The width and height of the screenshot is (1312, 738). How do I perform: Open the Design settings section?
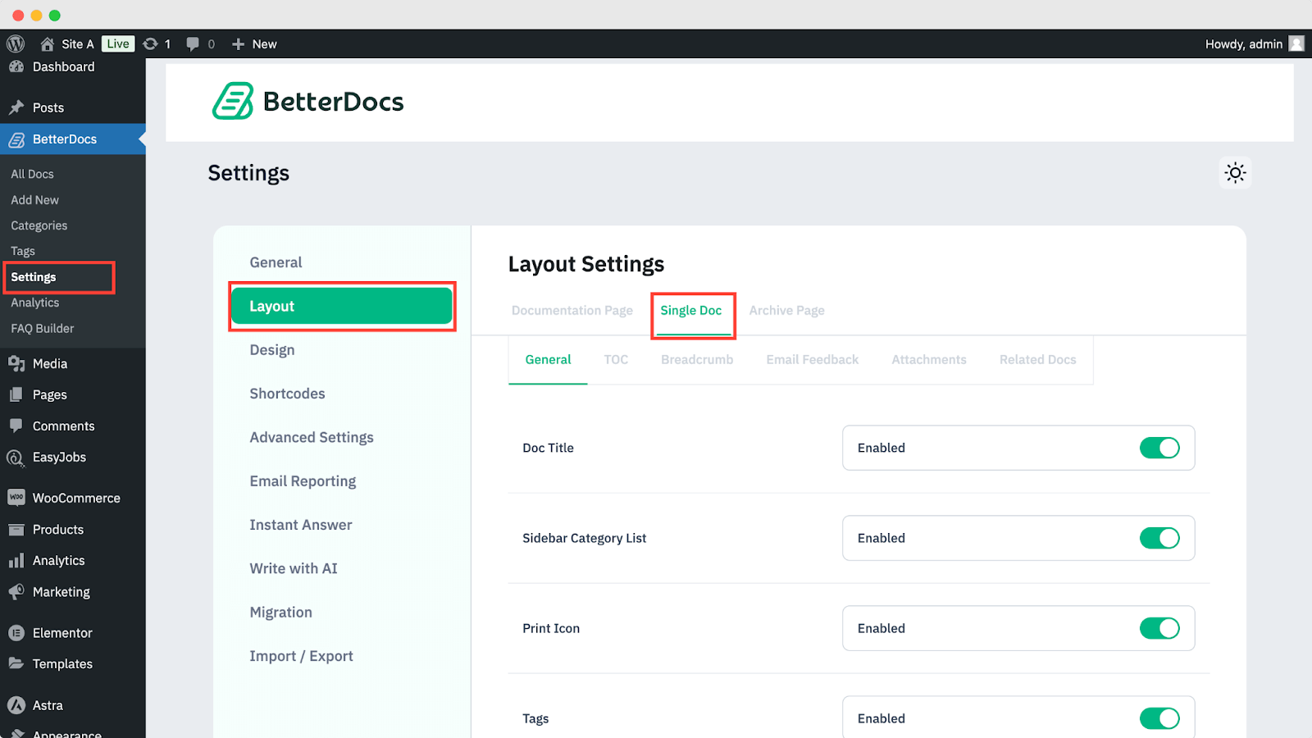[271, 349]
